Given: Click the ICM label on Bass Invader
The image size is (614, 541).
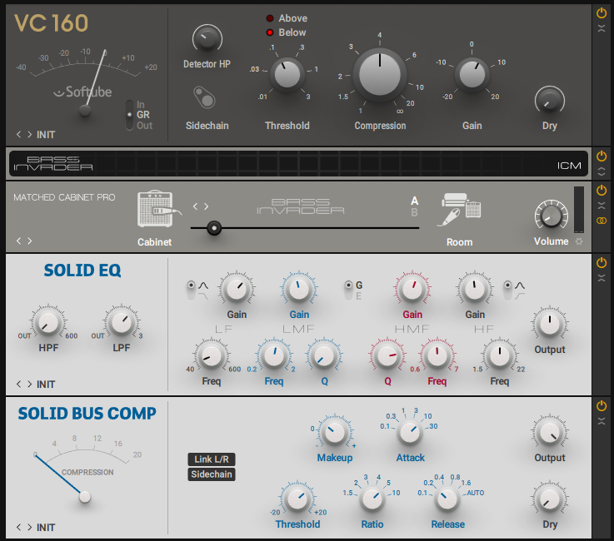Looking at the screenshot, I should tap(569, 166).
